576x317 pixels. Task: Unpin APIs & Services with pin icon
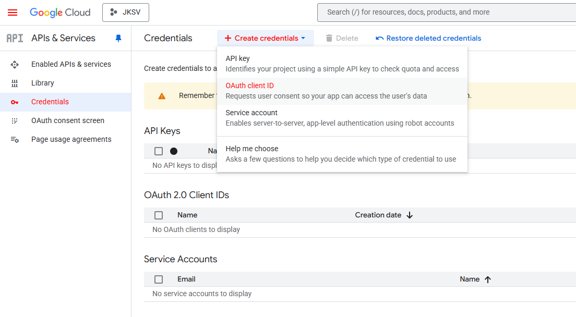coord(118,38)
